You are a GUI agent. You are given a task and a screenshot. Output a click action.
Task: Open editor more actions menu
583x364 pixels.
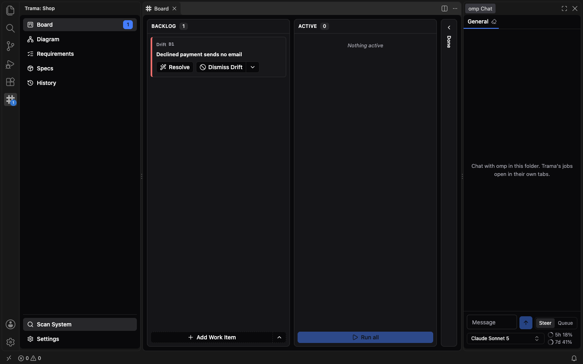[455, 8]
